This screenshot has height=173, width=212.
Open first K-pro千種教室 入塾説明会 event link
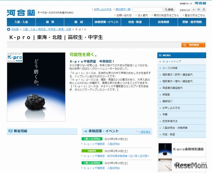[x=102, y=144]
